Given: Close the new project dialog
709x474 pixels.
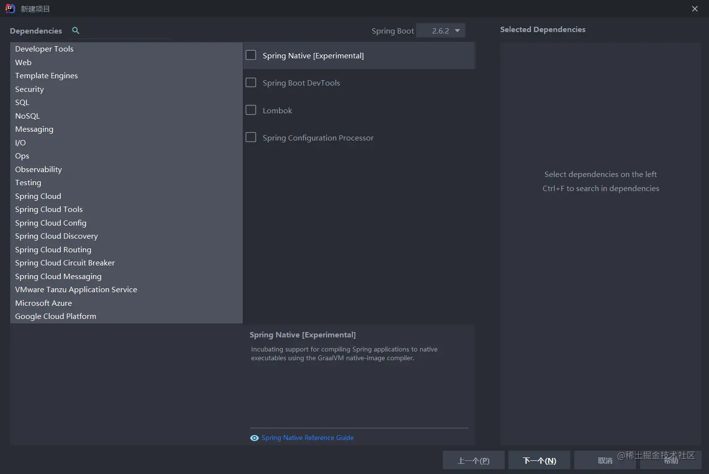Looking at the screenshot, I should (695, 9).
